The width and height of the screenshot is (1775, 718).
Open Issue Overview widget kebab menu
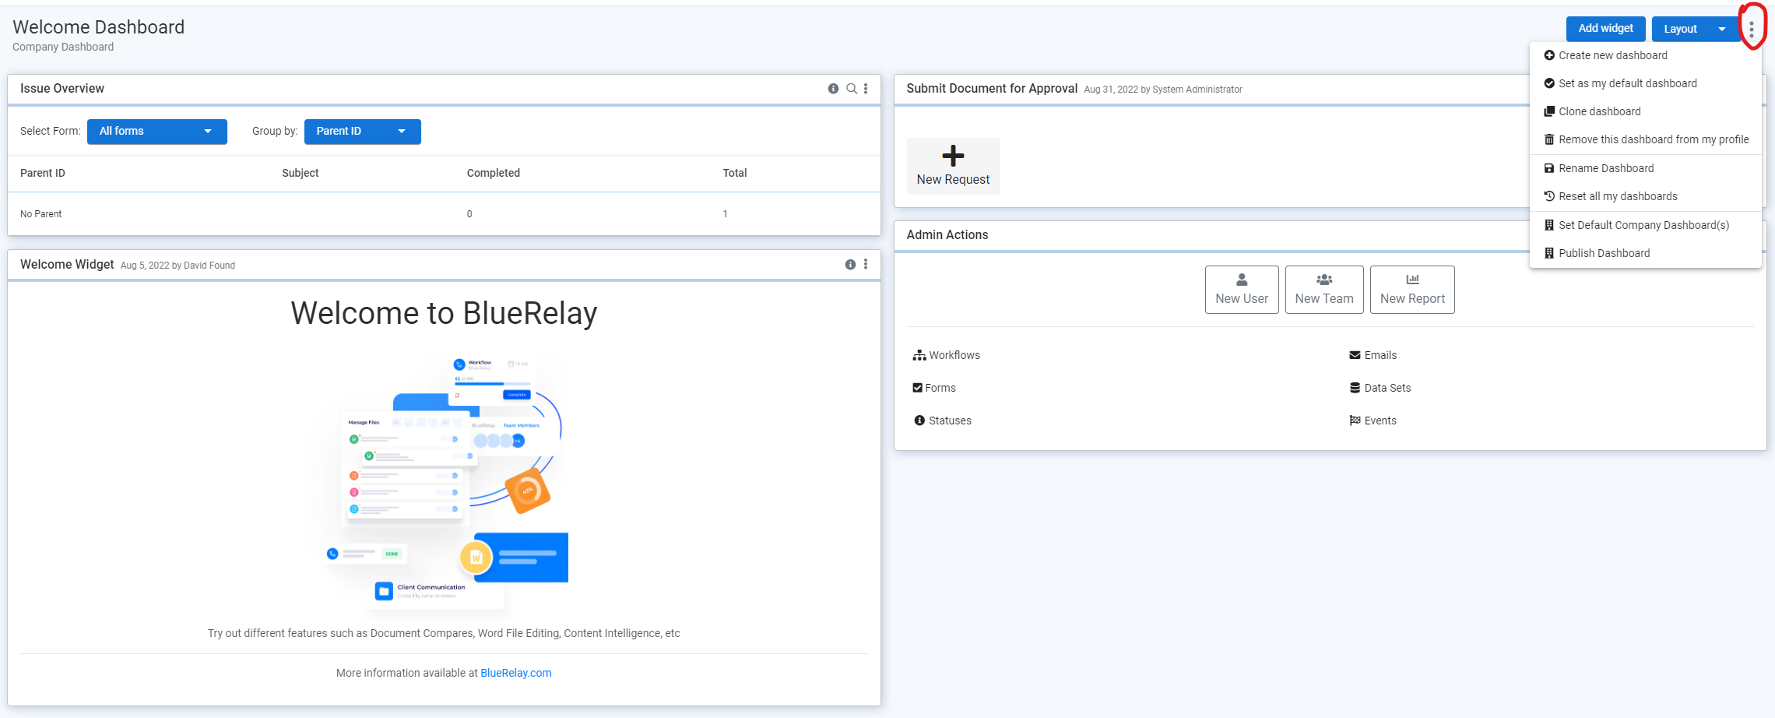[866, 89]
